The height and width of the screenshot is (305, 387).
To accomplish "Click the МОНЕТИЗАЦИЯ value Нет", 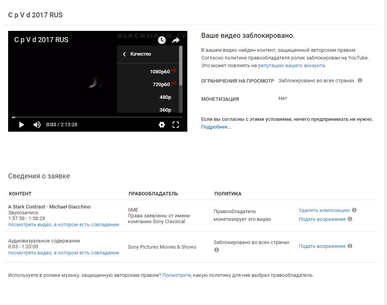I will [283, 98].
